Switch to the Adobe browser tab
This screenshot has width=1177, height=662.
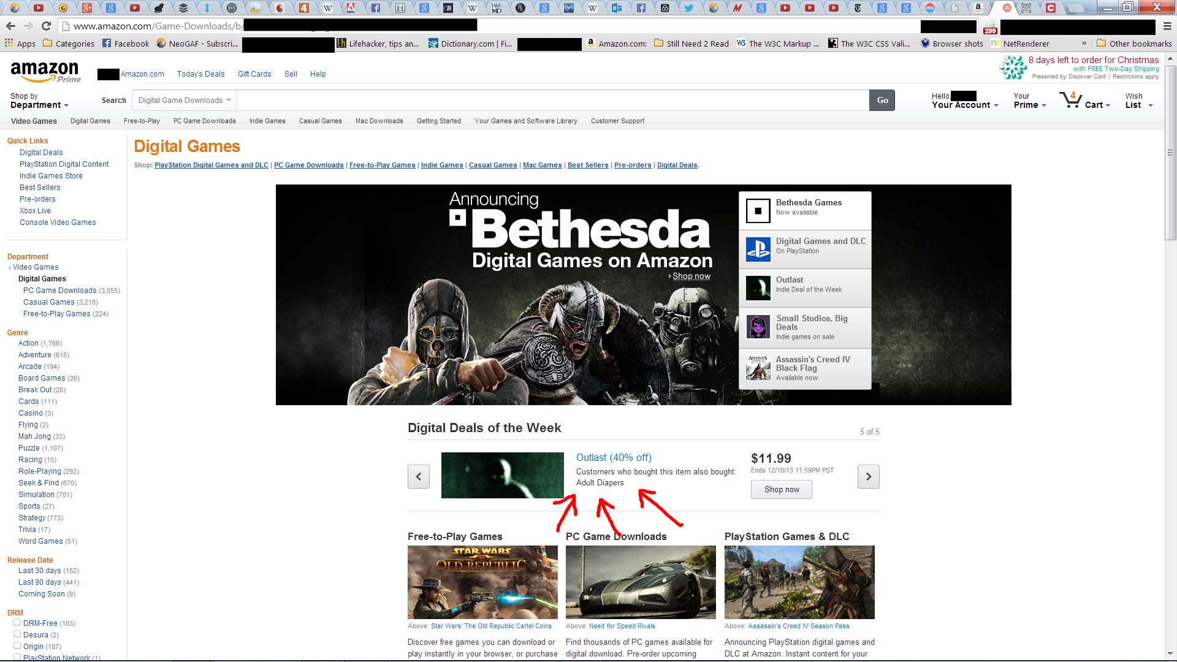tap(351, 8)
